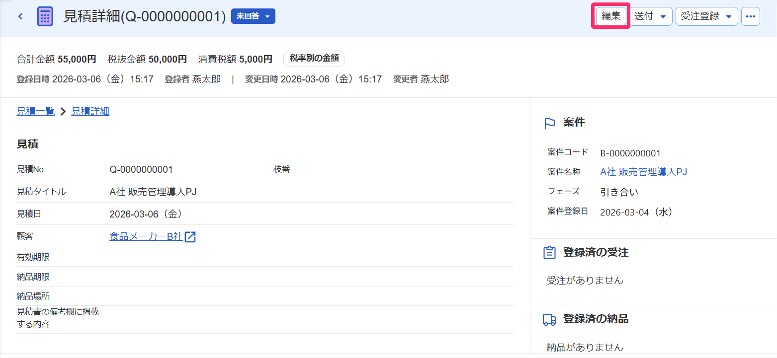
Task: Click the 見積詳細 breadcrumb link
Action: pyautogui.click(x=90, y=111)
